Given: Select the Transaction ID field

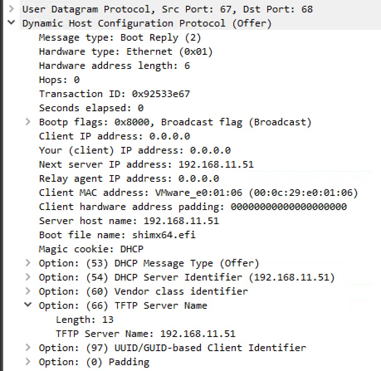Looking at the screenshot, I should tap(114, 93).
